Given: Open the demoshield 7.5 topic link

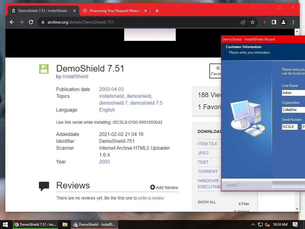Looking at the screenshot, I should coord(146,103).
